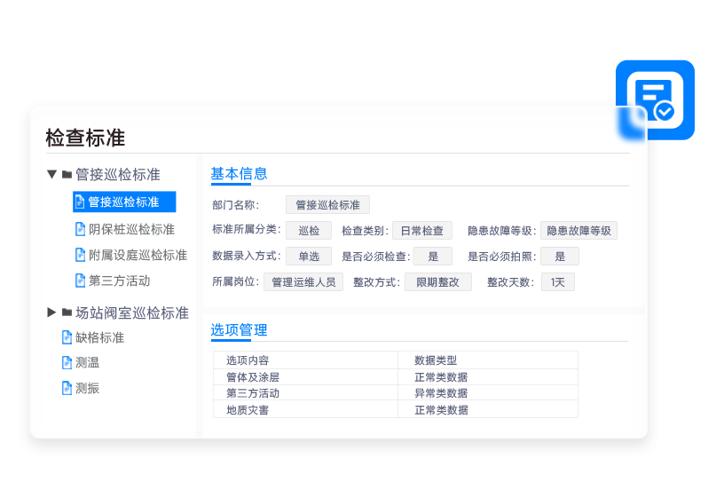Click the document icon next to 第三方活动
The height and width of the screenshot is (498, 724).
point(80,281)
